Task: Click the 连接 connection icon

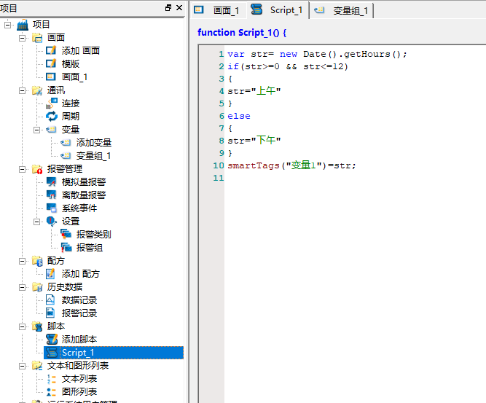Action: click(x=52, y=103)
